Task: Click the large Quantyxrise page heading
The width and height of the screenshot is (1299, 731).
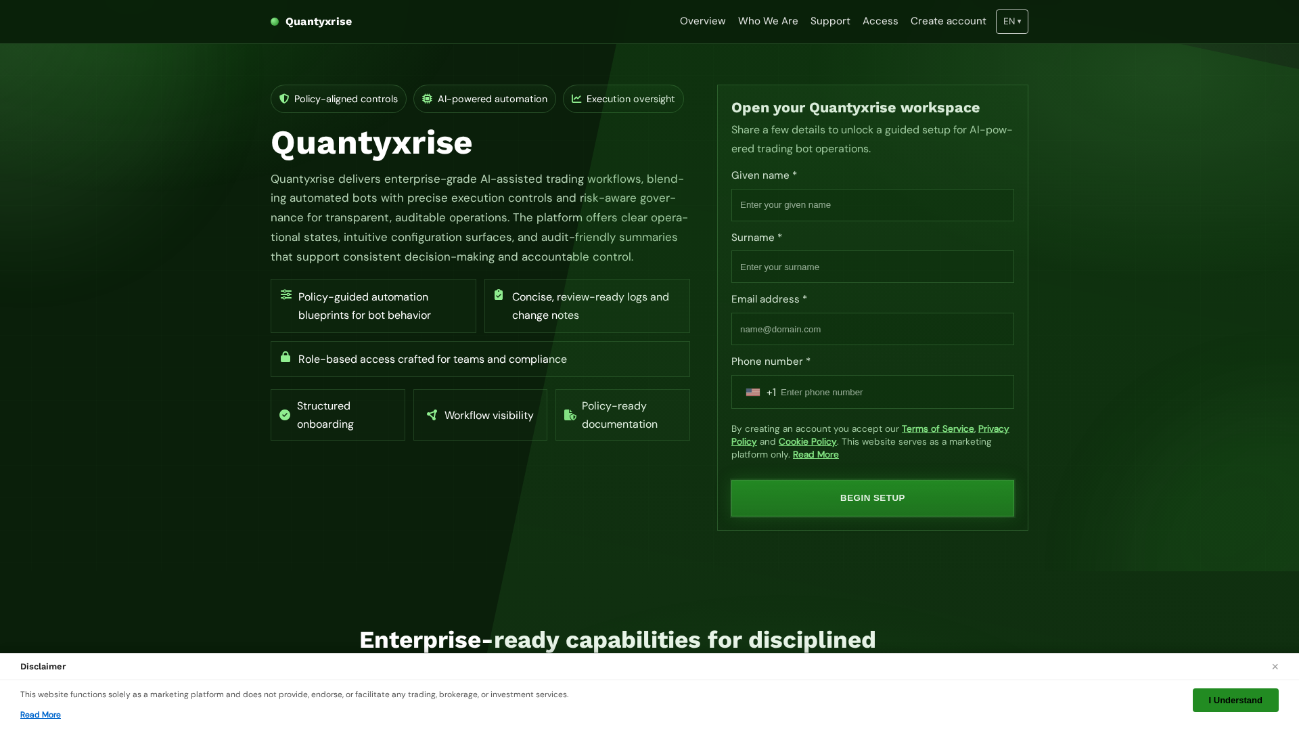Action: 371,143
